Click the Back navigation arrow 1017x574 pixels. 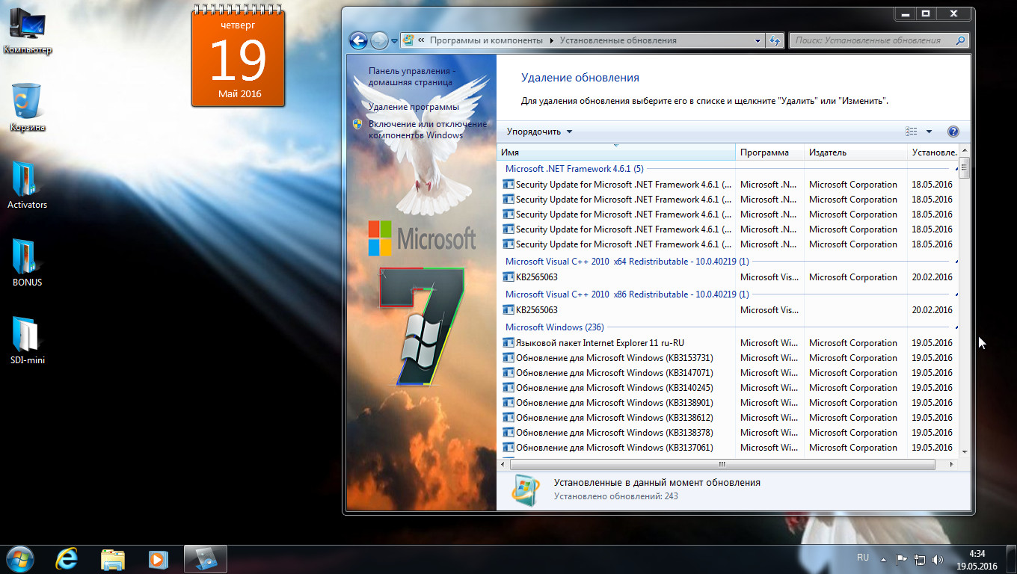pyautogui.click(x=358, y=40)
